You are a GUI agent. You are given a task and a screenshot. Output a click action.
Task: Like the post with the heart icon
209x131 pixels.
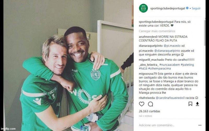point(142,104)
